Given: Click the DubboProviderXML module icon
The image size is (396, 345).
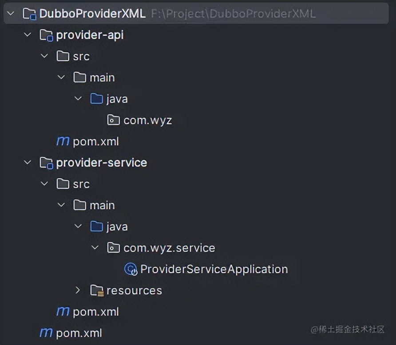Looking at the screenshot, I should (x=29, y=13).
